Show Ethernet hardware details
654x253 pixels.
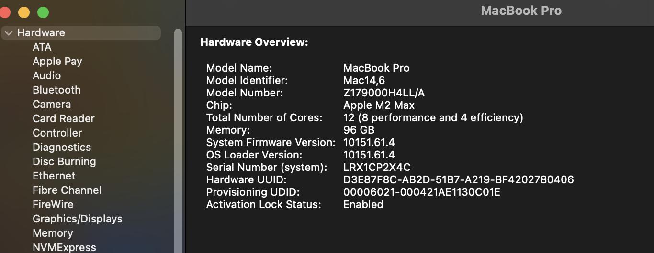(x=54, y=176)
